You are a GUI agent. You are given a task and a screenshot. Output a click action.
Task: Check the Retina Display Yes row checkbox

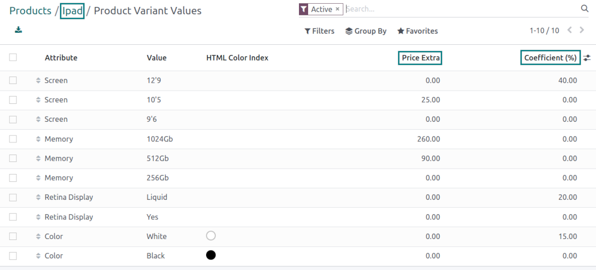tap(13, 217)
